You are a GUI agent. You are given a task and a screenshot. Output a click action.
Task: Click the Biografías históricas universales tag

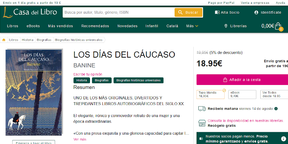point(138,80)
